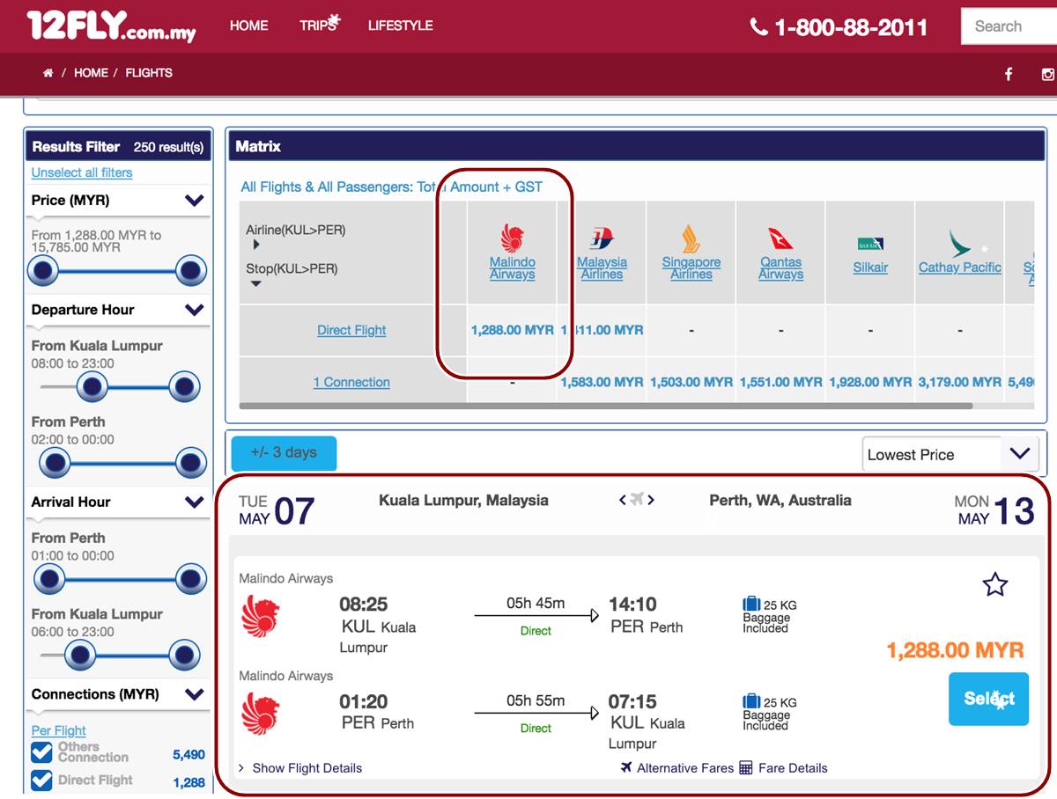The height and width of the screenshot is (799, 1057).
Task: Go to the next date using right arrow
Action: pos(652,500)
